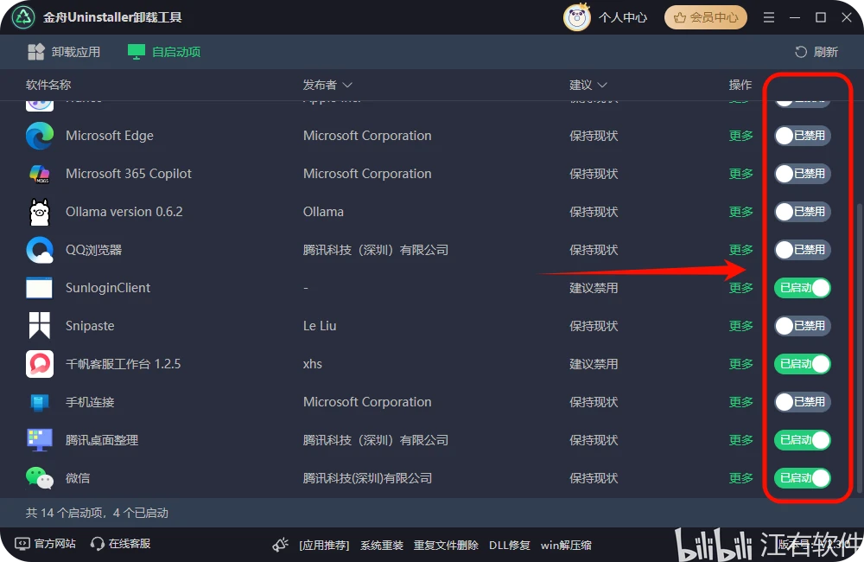
Task: Click the 软件名称 column header
Action: click(48, 85)
